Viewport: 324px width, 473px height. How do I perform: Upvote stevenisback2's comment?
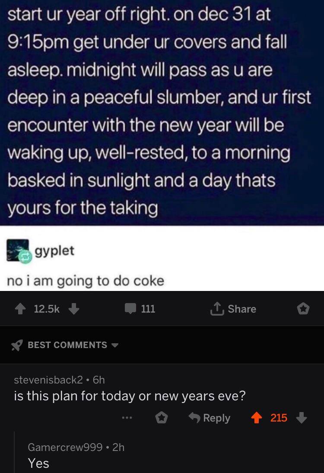pos(257,418)
